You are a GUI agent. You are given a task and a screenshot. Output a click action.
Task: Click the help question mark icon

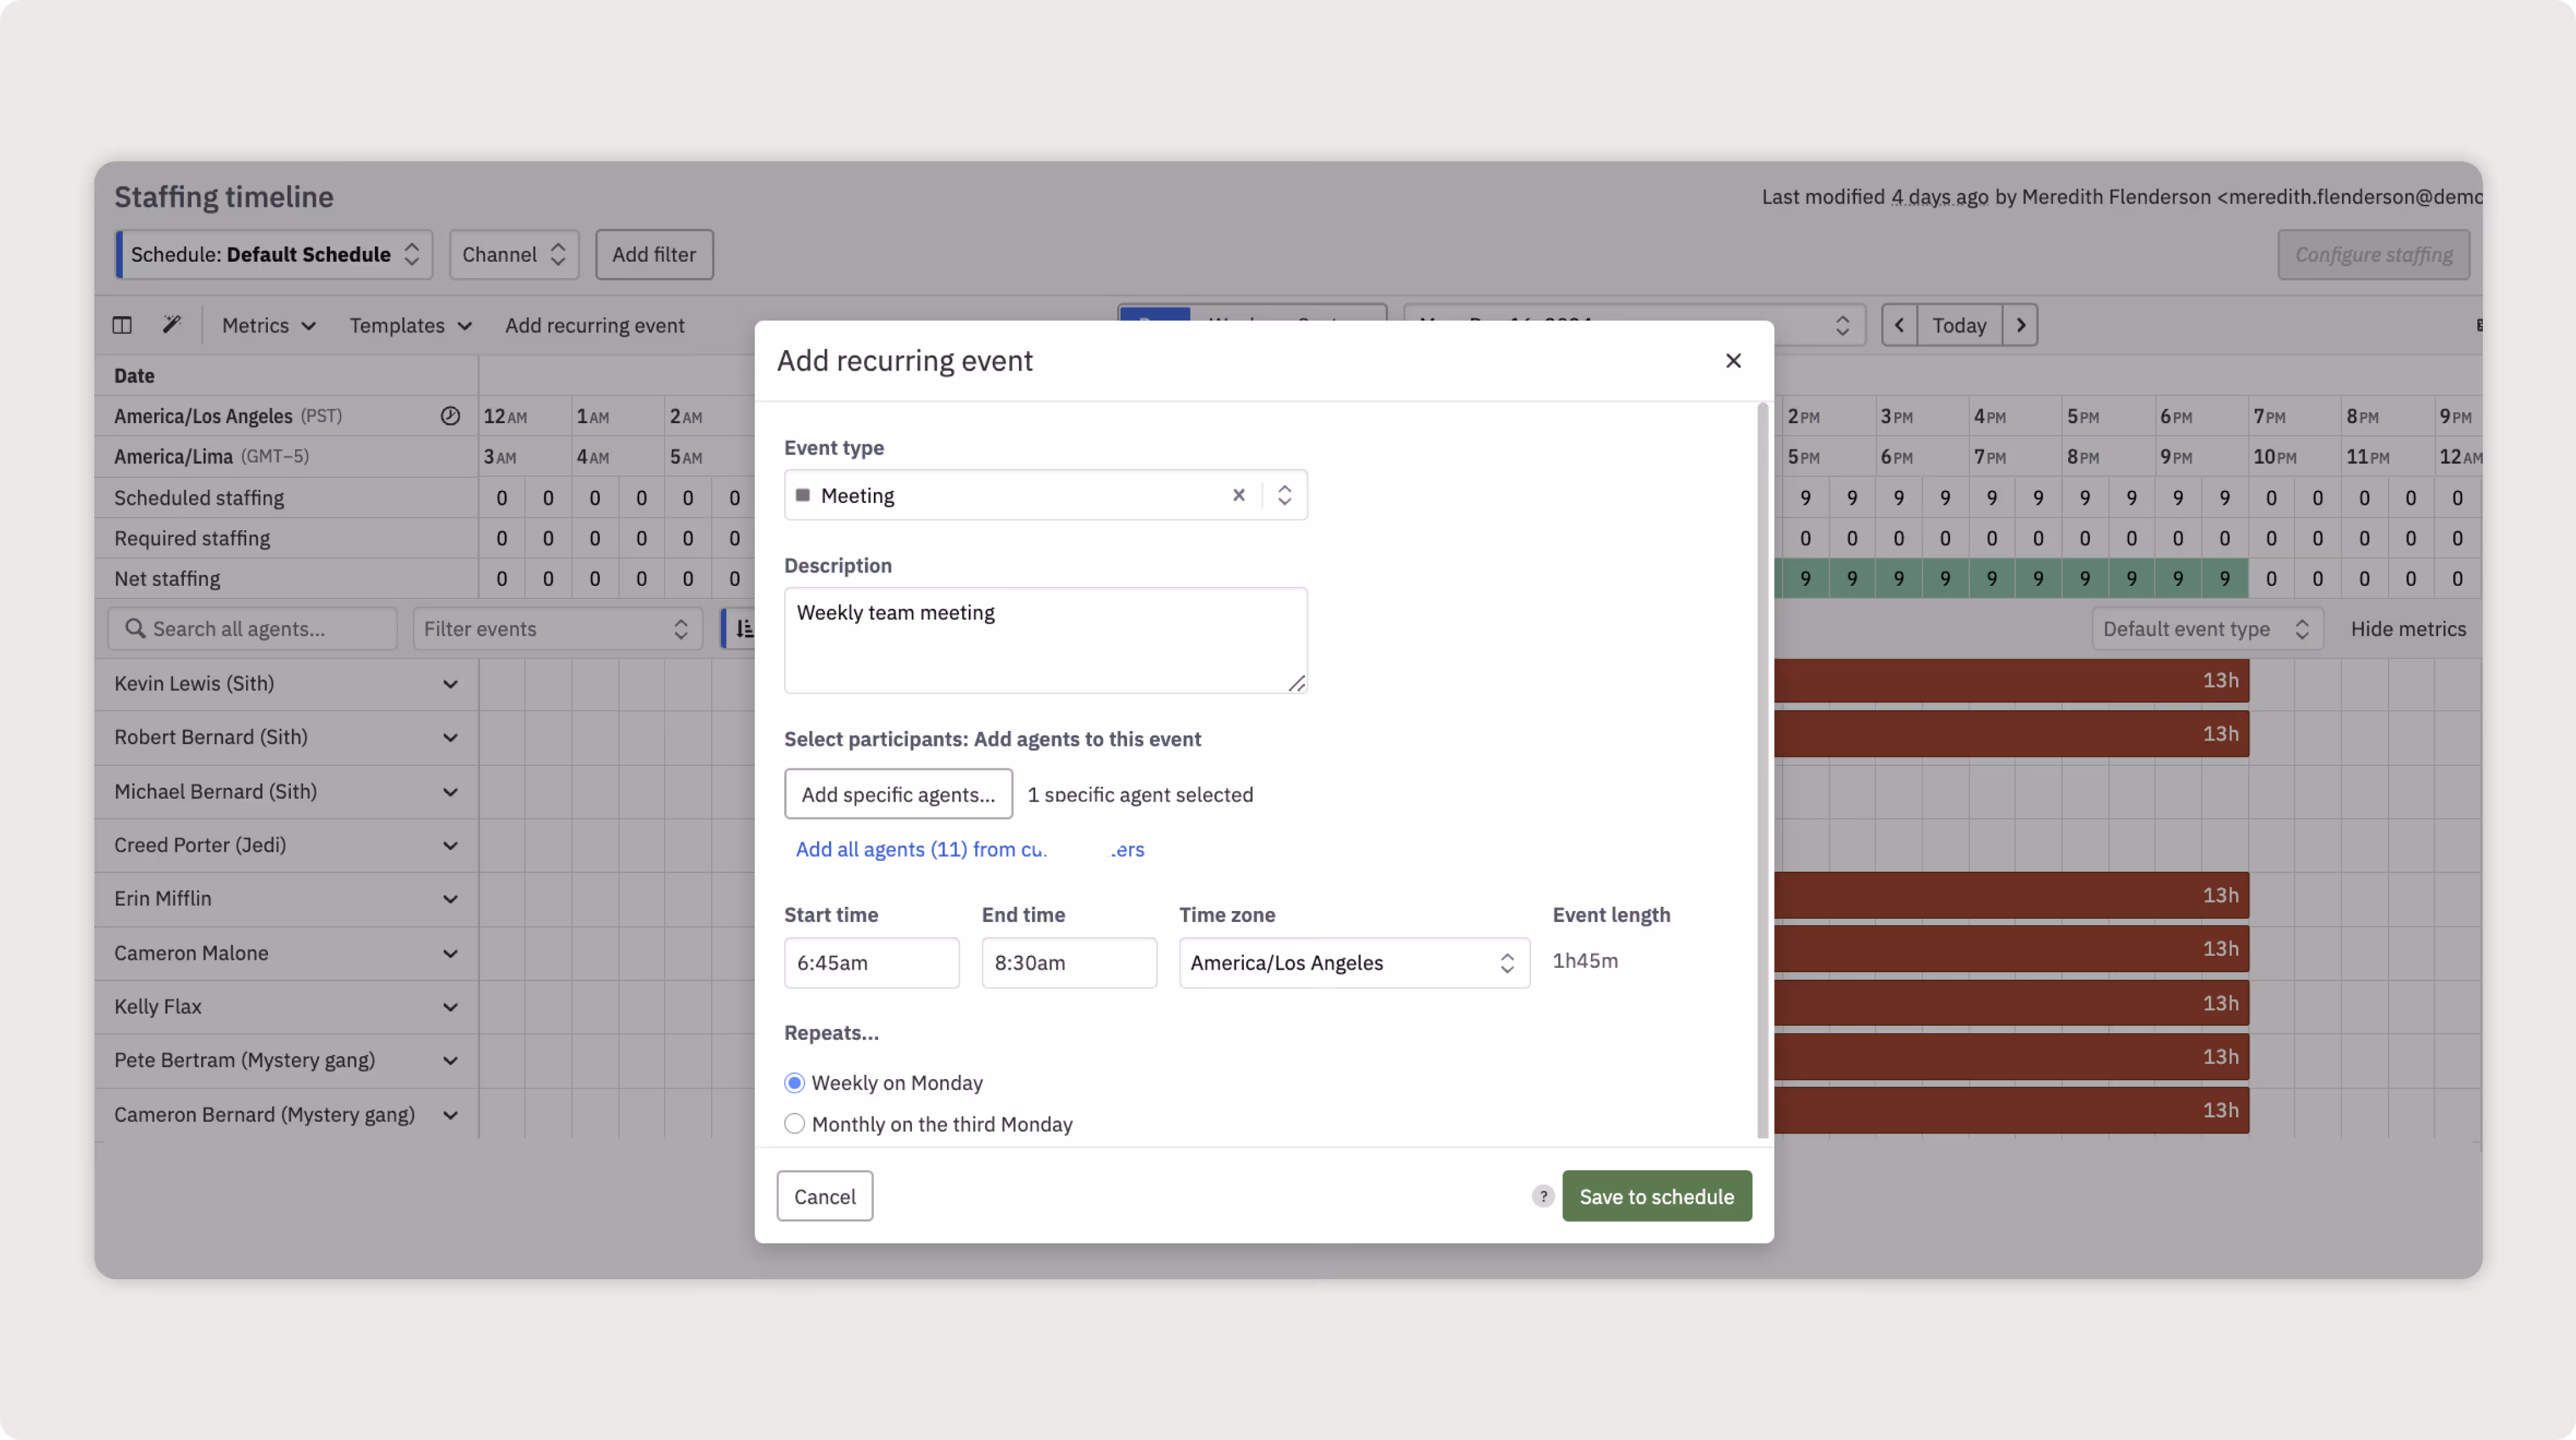point(1542,1196)
